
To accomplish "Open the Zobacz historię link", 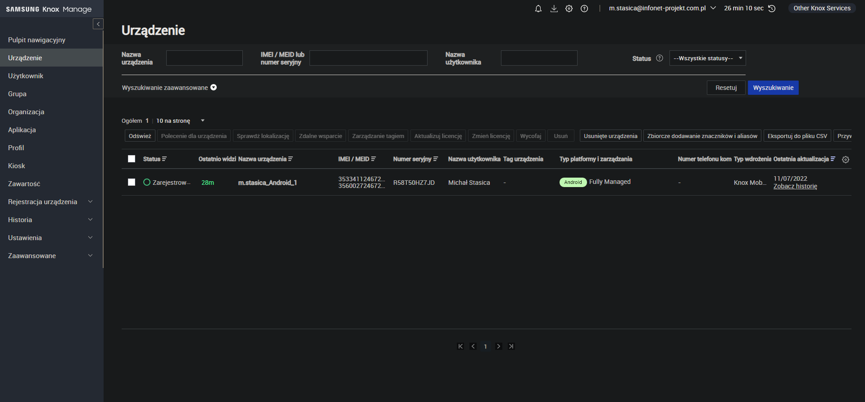I will click(x=795, y=186).
